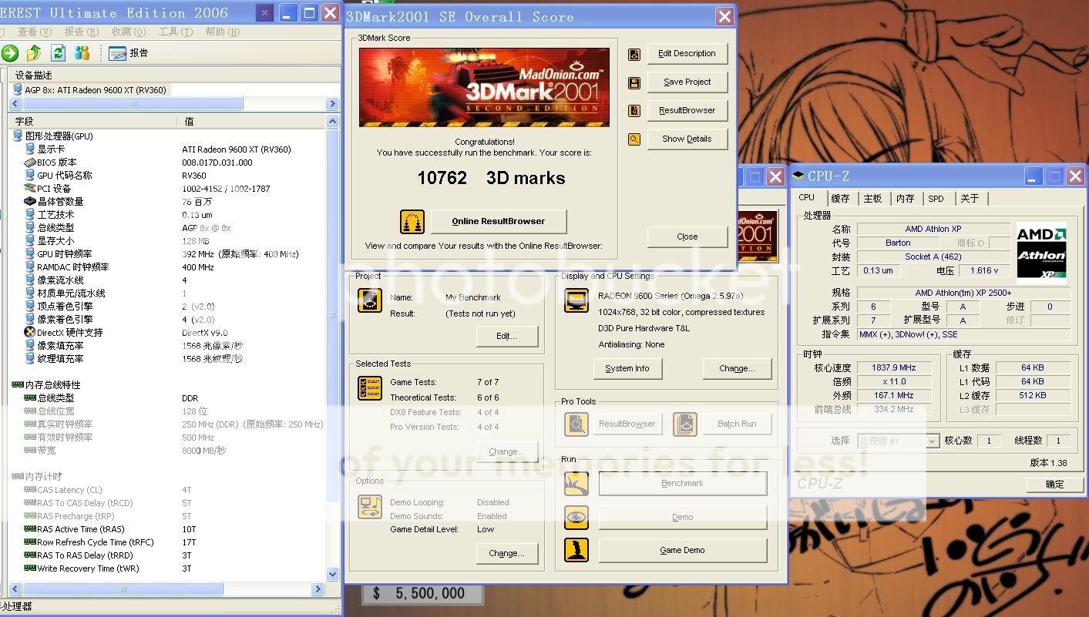1089x617 pixels.
Task: Click the icon next to the ResultBrowser button in the score dialog
Action: click(634, 111)
